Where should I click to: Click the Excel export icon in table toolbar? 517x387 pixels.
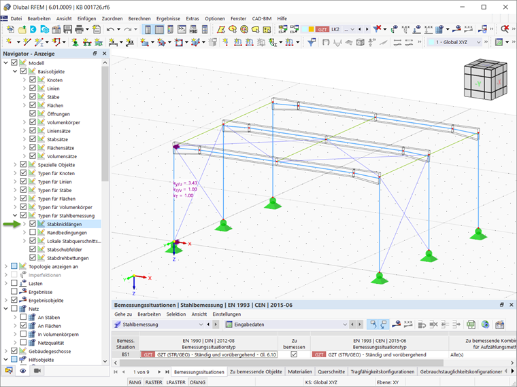click(x=471, y=325)
